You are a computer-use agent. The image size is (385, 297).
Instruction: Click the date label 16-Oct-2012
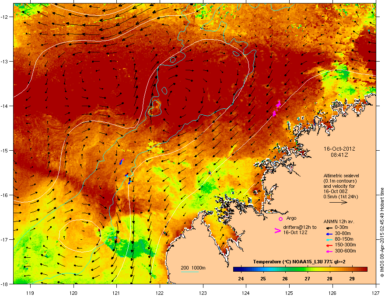[x=339, y=149]
